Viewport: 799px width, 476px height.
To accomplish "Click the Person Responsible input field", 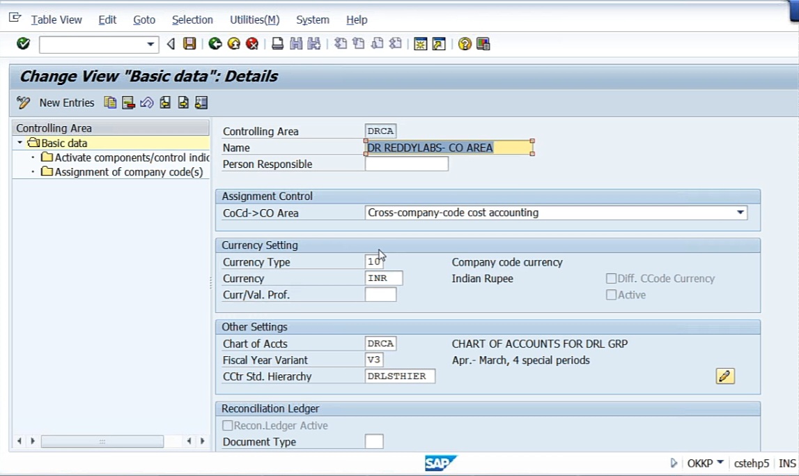I will tap(407, 164).
